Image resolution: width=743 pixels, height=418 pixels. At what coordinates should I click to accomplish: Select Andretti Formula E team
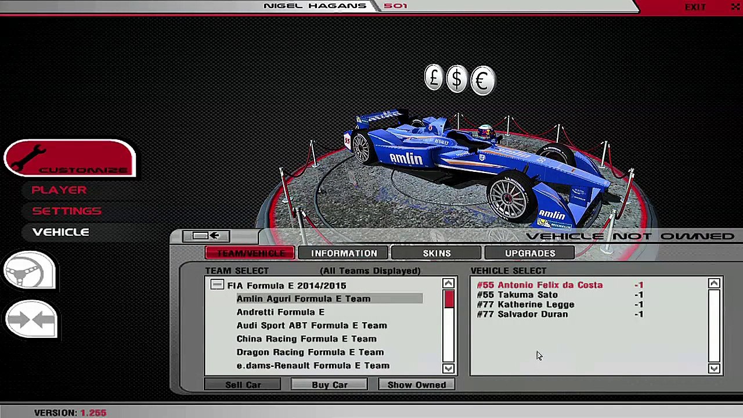tap(280, 312)
